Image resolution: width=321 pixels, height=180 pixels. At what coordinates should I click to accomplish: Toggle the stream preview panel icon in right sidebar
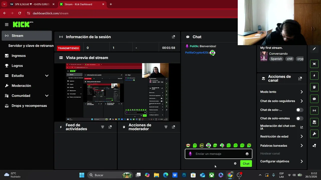(314, 64)
